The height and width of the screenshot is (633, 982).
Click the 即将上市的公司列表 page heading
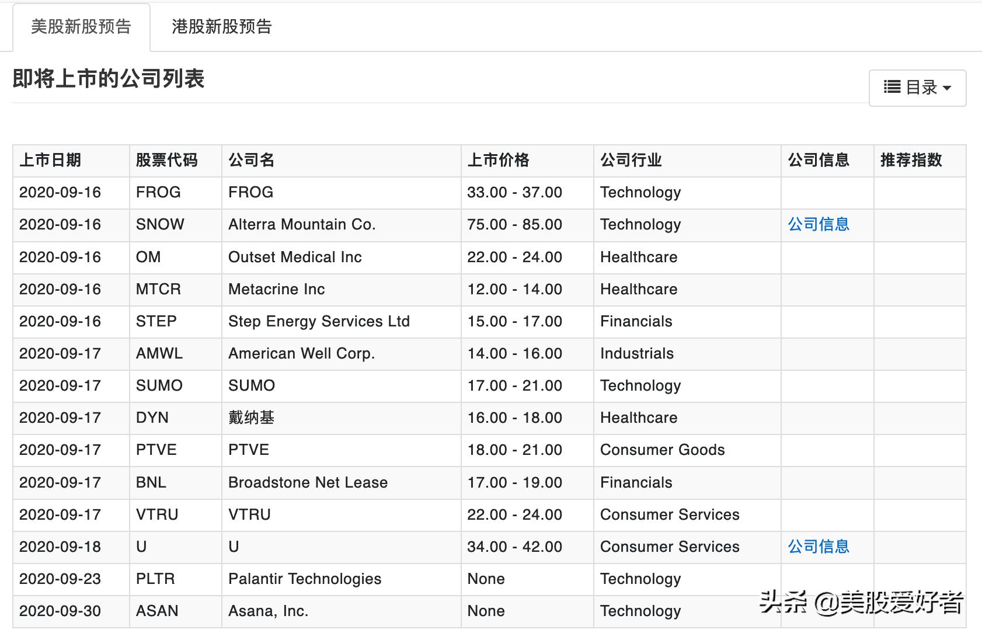[x=109, y=79]
